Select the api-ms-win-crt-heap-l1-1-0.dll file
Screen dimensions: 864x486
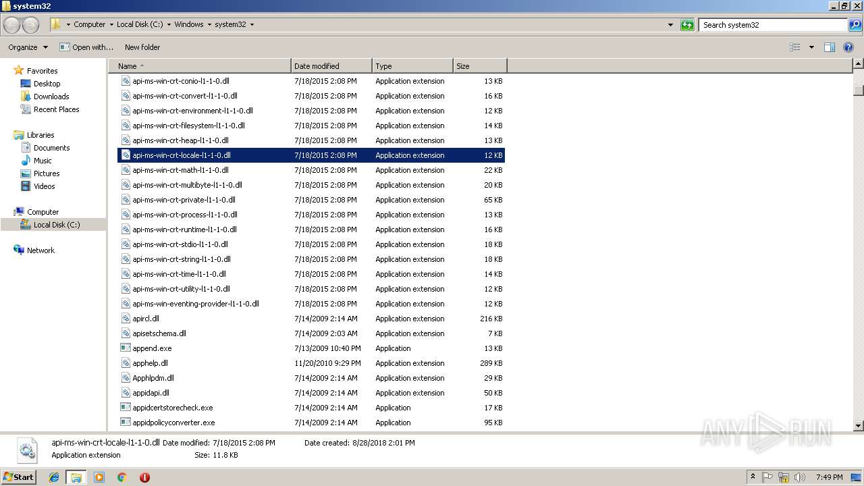click(x=311, y=140)
